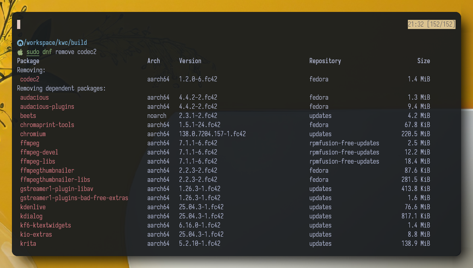Click the ffmpeg-devel package name
The image size is (473, 268).
39,152
